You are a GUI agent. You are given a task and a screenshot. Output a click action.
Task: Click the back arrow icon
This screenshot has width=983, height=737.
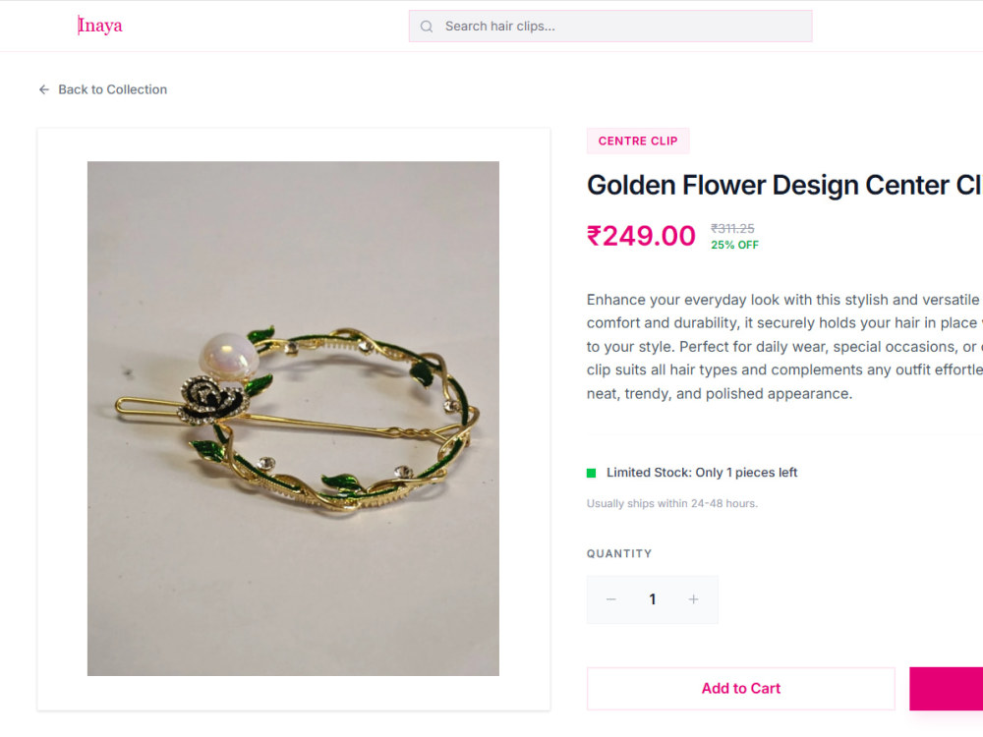(44, 89)
